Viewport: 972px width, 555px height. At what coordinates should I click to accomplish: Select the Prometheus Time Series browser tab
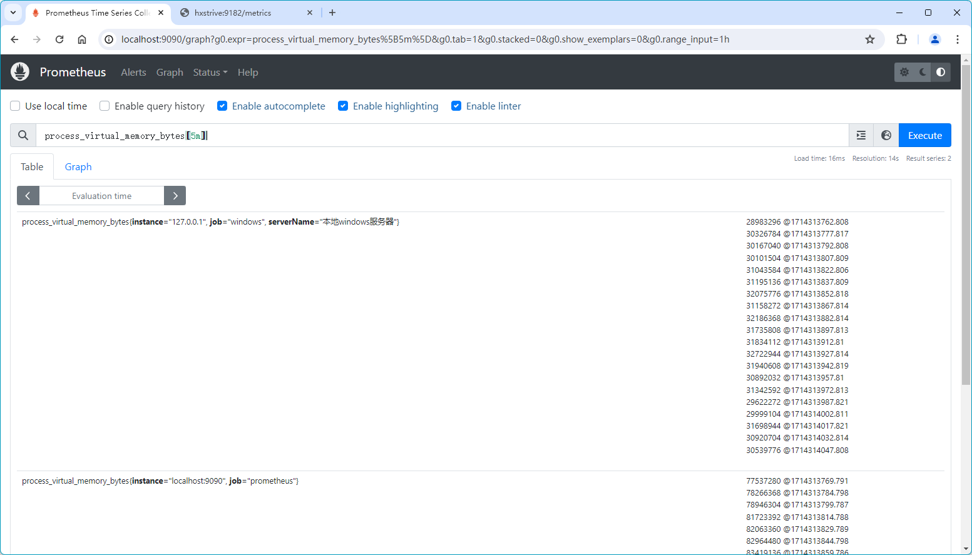(x=97, y=13)
